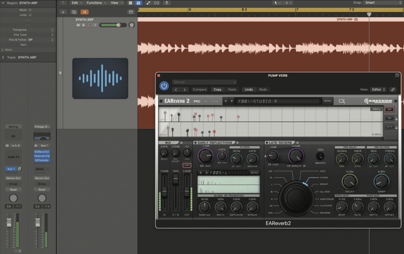The image size is (404, 254).
Task: Expand the Flex & Follow setting dropdown
Action: point(53,40)
